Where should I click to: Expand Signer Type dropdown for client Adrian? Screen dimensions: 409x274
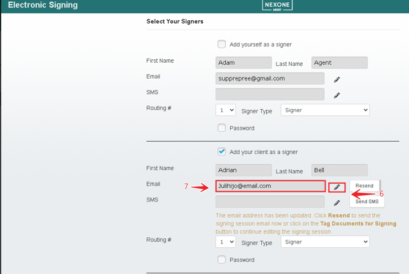click(325, 242)
